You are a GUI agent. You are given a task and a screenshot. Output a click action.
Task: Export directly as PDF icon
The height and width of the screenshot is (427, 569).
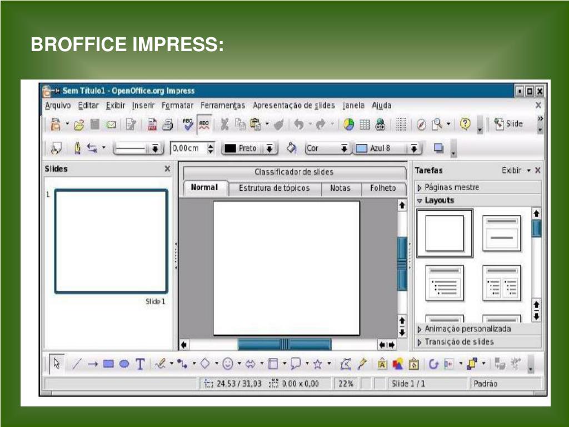[x=152, y=125]
